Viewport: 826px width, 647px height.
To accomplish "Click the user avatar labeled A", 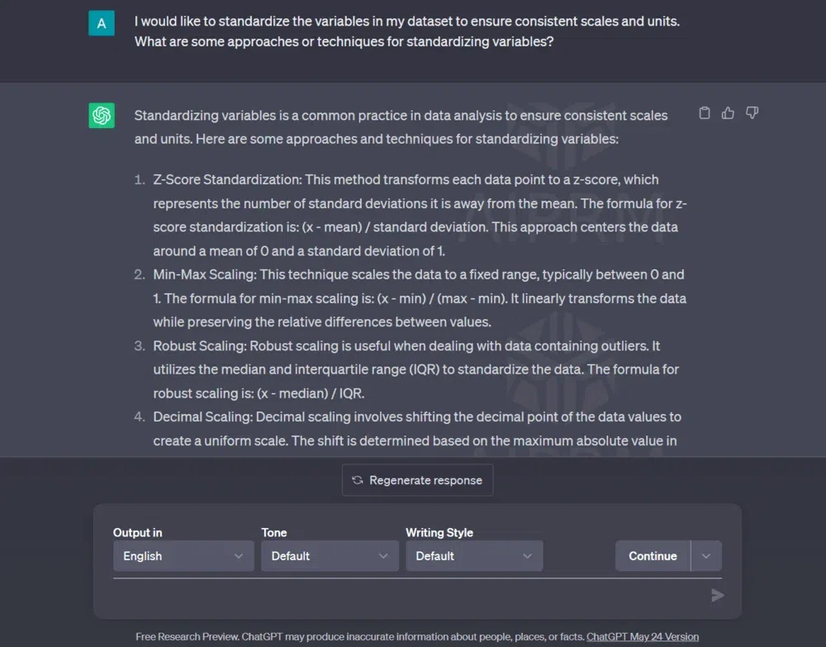I will (x=102, y=23).
